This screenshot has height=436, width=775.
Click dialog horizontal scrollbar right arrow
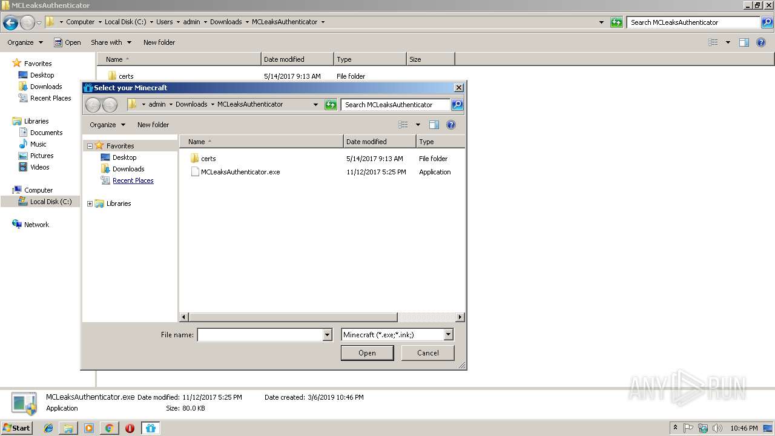(460, 317)
